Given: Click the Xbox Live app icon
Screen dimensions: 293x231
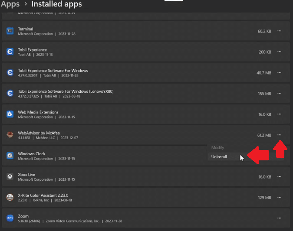Looking at the screenshot, I should (x=10, y=176).
